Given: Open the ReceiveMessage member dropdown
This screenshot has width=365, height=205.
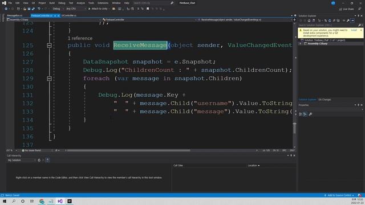Looking at the screenshot, I should click(245, 20).
